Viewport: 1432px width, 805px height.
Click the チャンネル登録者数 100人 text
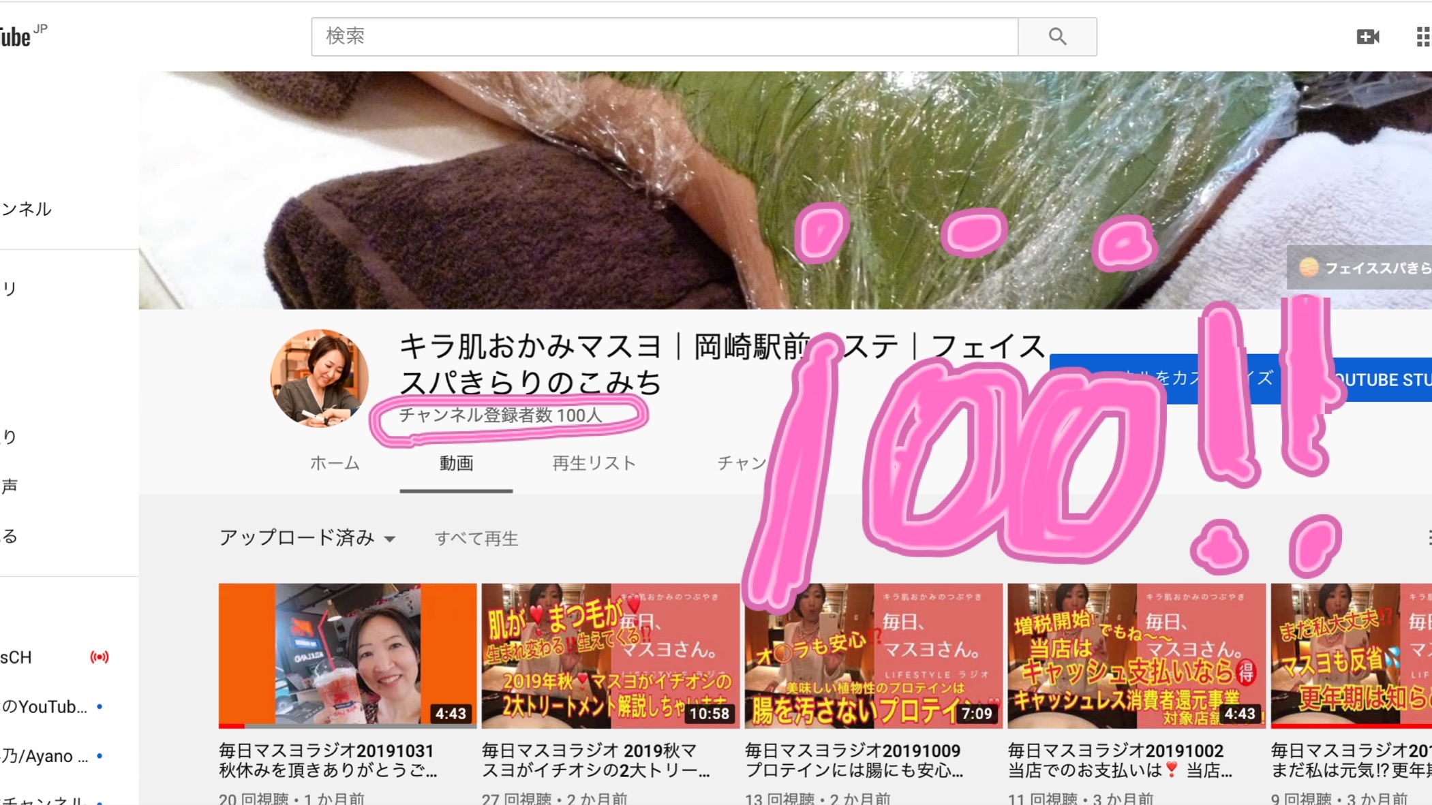[x=500, y=415]
